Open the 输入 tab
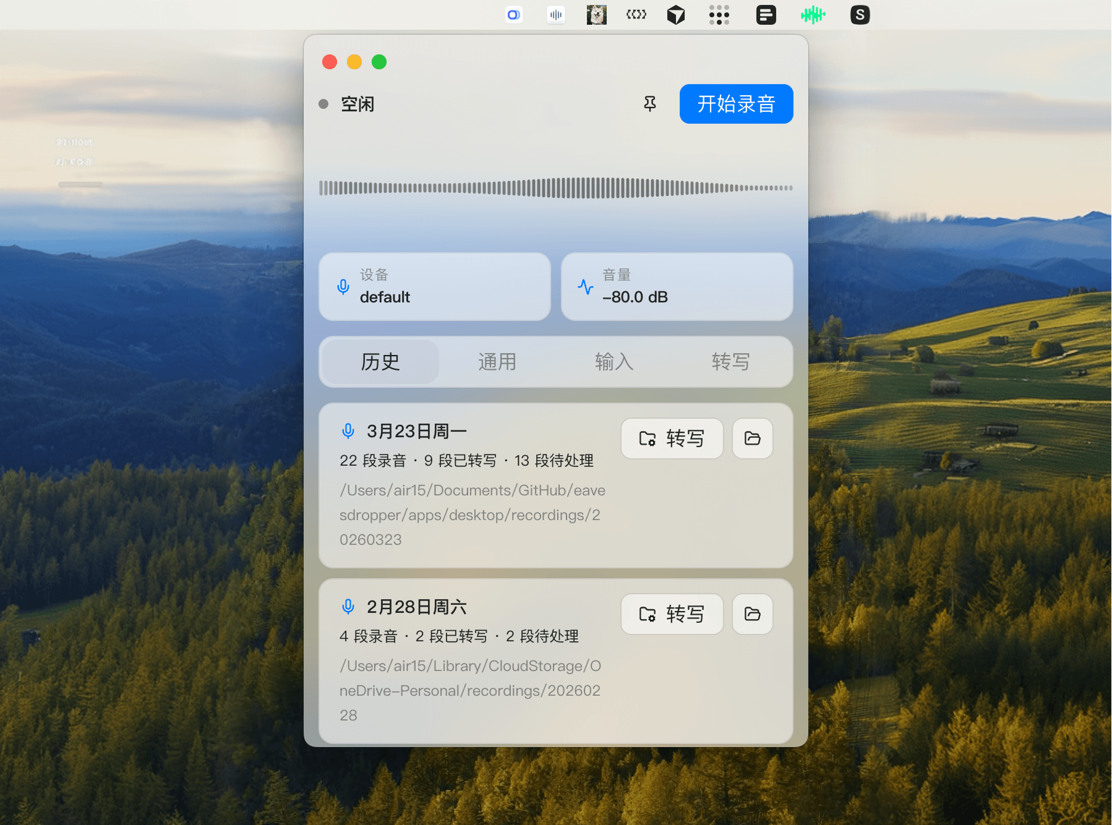The image size is (1112, 825). (x=614, y=362)
